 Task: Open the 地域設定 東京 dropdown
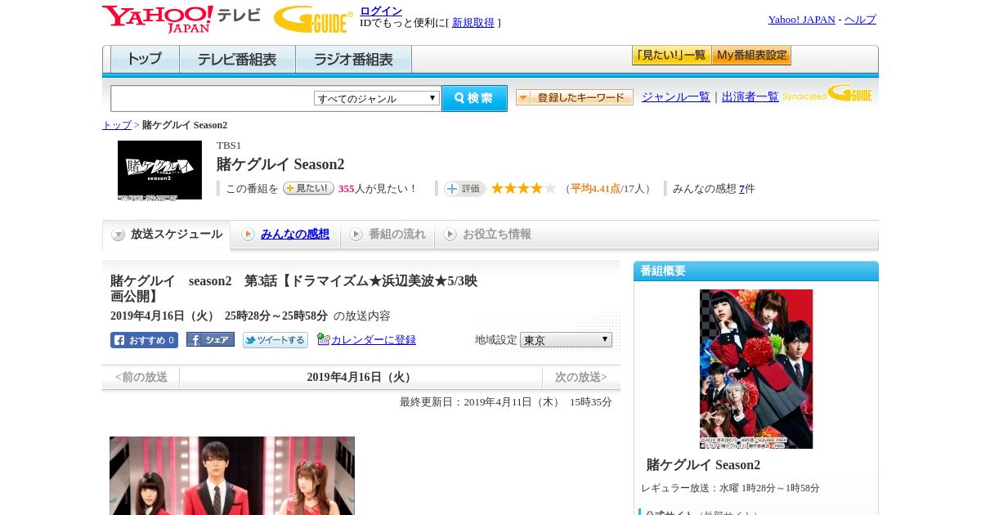(566, 339)
